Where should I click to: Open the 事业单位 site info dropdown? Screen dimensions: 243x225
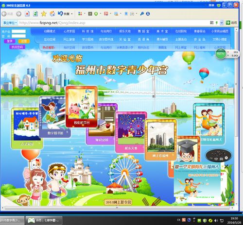(10, 23)
